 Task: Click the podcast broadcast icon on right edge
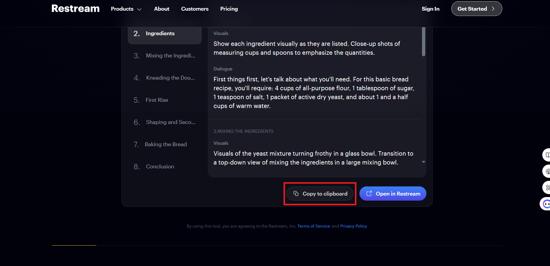(x=547, y=171)
